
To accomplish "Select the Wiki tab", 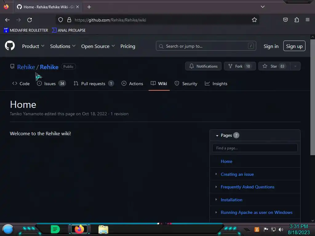I will click(x=159, y=84).
